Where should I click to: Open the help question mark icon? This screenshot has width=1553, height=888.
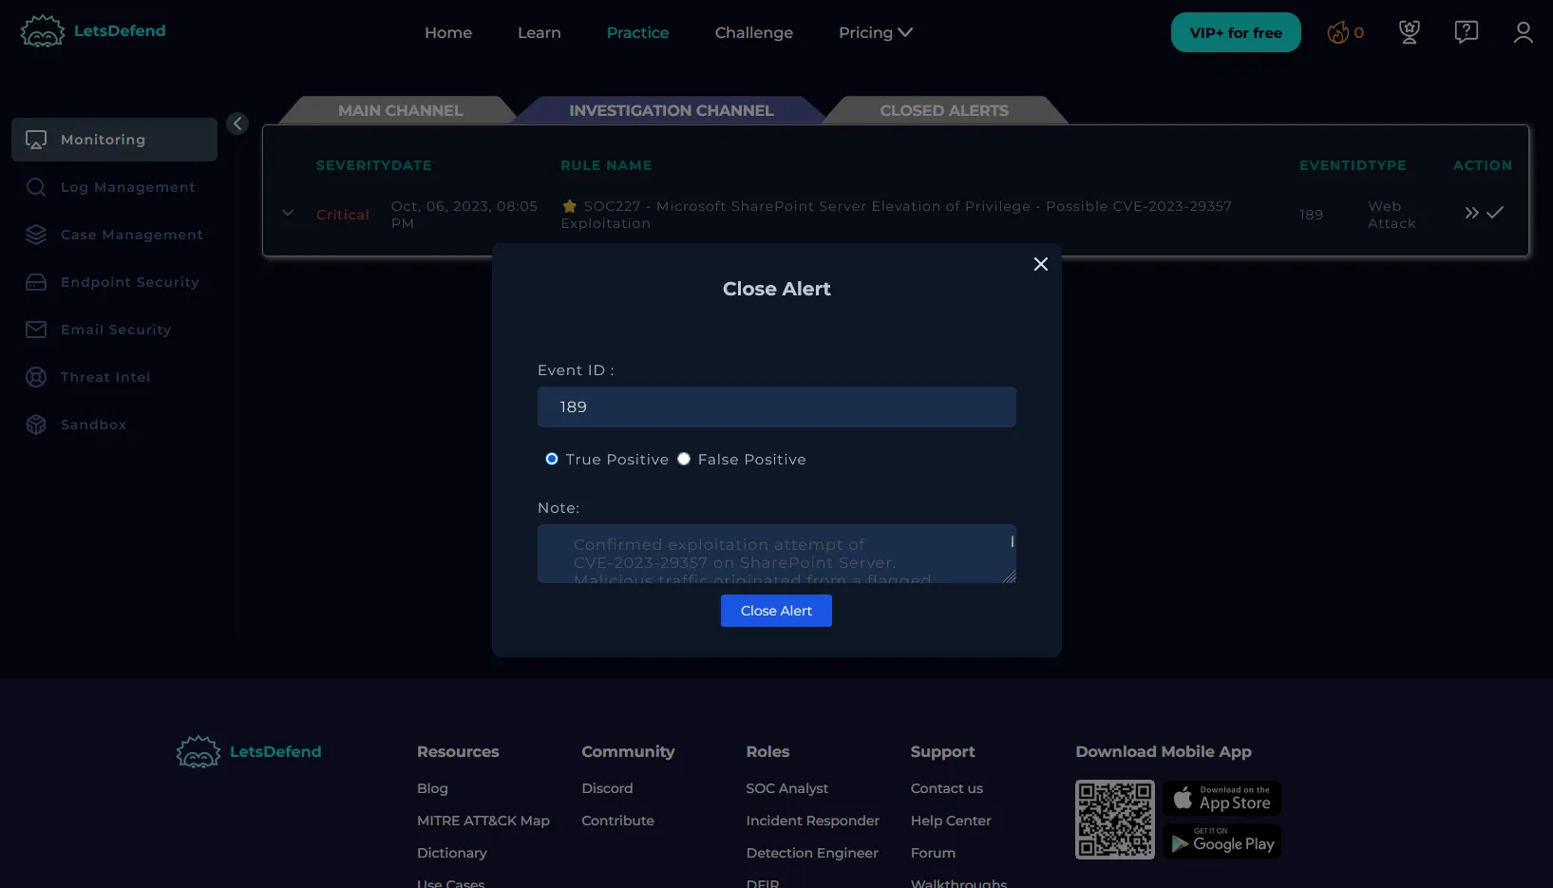(x=1466, y=32)
